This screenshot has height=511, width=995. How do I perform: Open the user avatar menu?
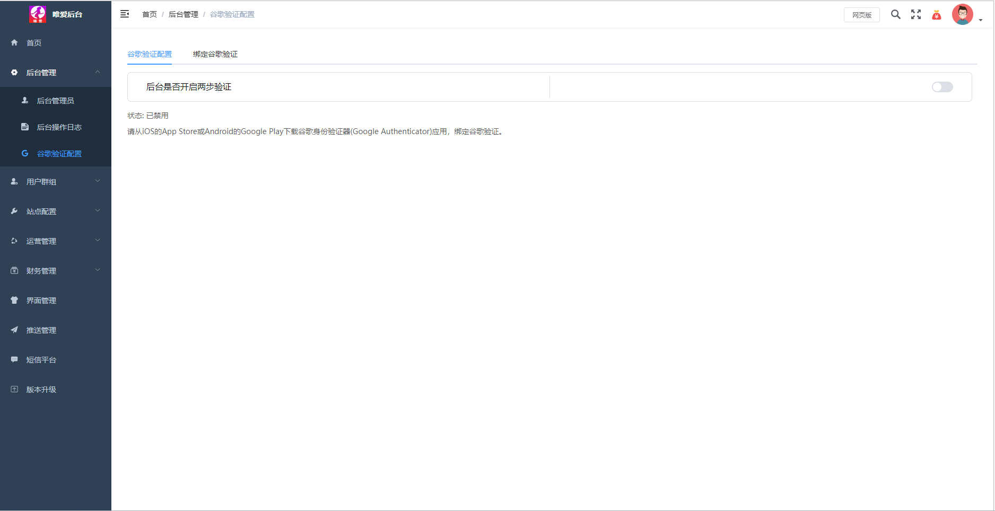pyautogui.click(x=963, y=15)
